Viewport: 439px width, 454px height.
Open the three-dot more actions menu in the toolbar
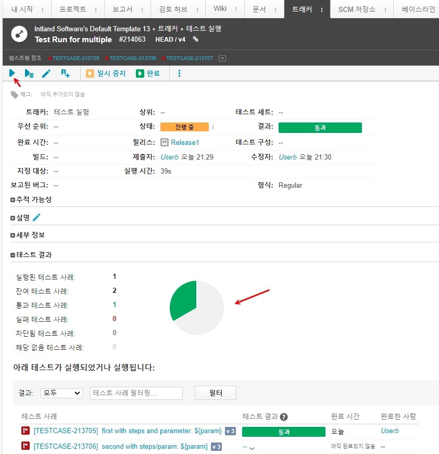[x=179, y=73]
